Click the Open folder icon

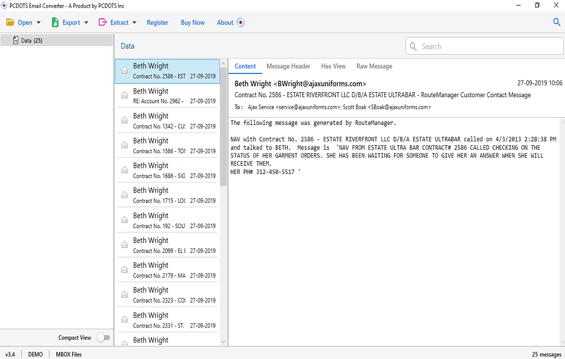tap(10, 23)
